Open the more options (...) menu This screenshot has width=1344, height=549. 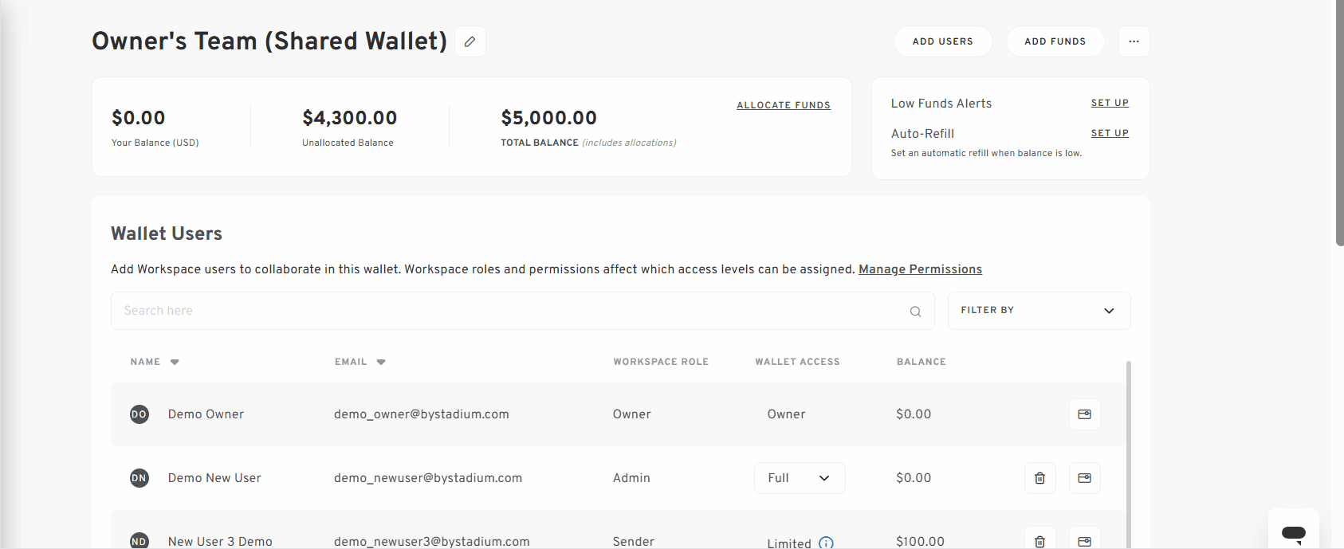[1134, 41]
